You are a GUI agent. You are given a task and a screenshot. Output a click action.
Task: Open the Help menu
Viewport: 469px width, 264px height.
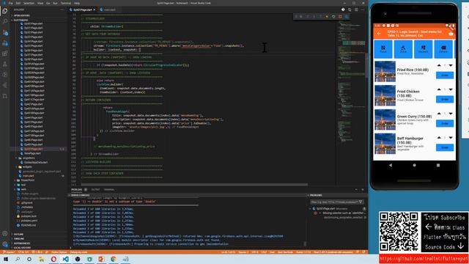[x=77, y=3]
